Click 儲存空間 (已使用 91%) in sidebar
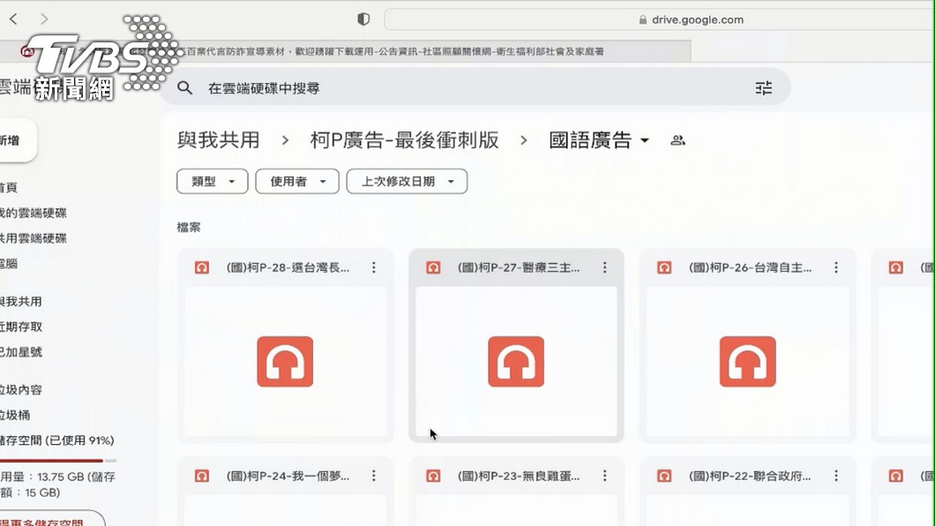935x526 pixels. [56, 440]
